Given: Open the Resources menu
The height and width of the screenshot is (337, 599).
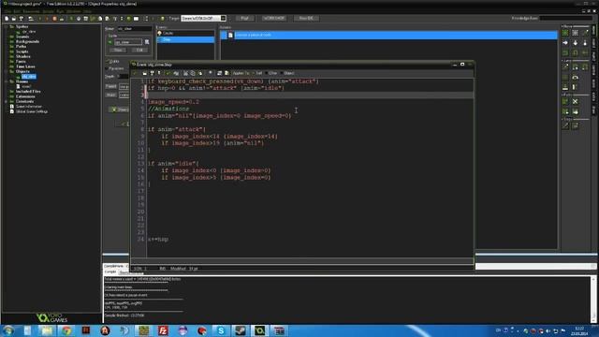Looking at the screenshot, I should tap(31, 11).
